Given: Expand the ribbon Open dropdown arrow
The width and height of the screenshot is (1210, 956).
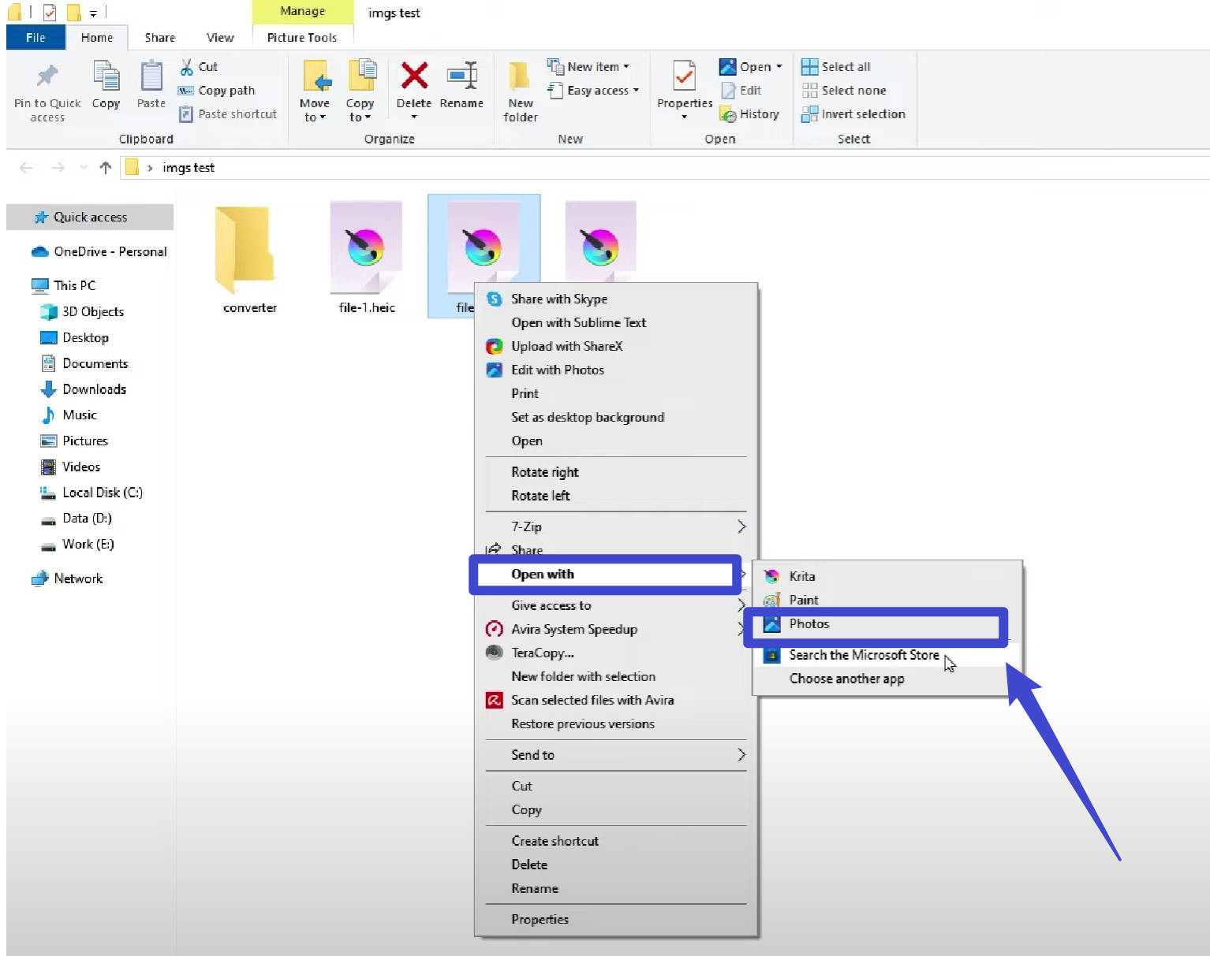Looking at the screenshot, I should pos(779,67).
